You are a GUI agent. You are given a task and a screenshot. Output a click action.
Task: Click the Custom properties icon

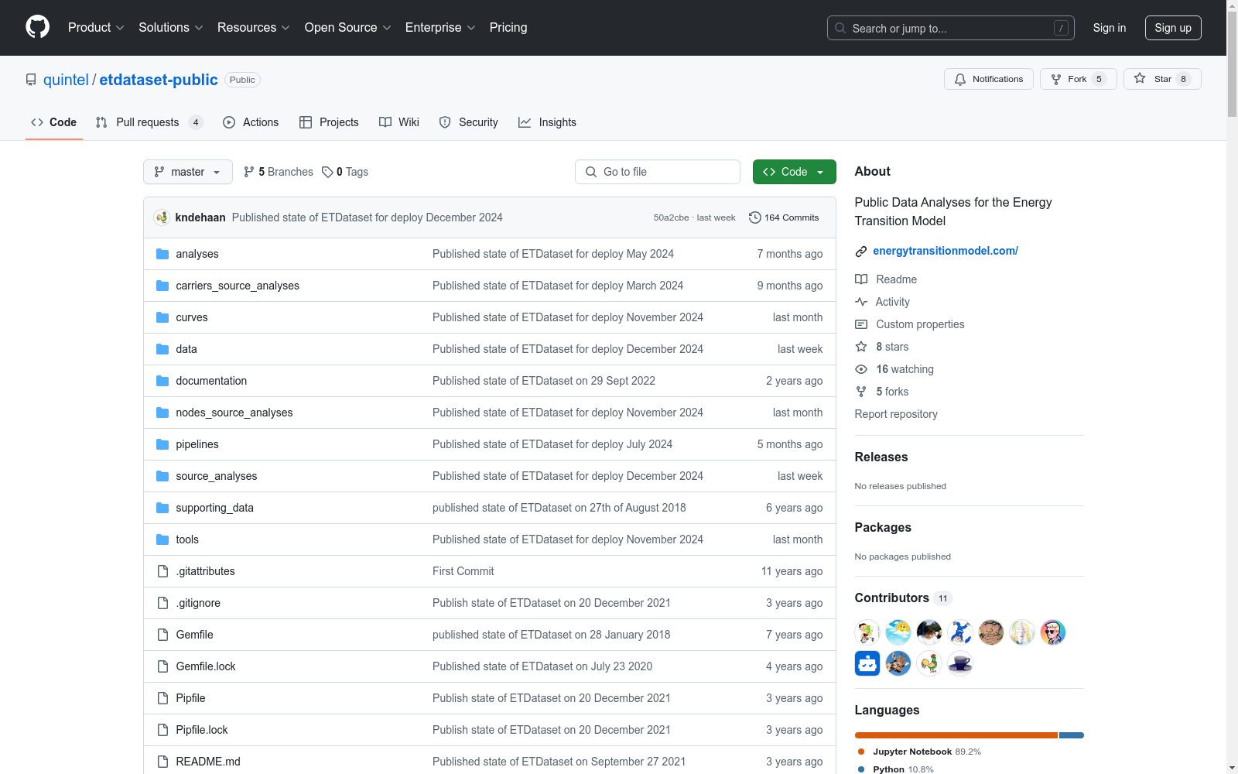coord(861,324)
